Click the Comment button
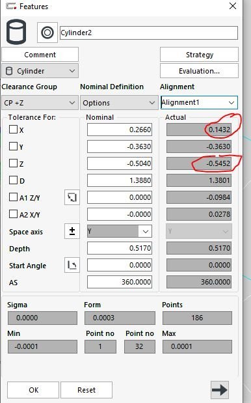 click(40, 55)
